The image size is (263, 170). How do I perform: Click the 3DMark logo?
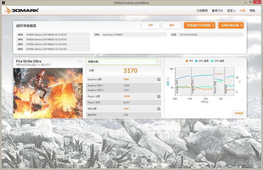click(21, 10)
